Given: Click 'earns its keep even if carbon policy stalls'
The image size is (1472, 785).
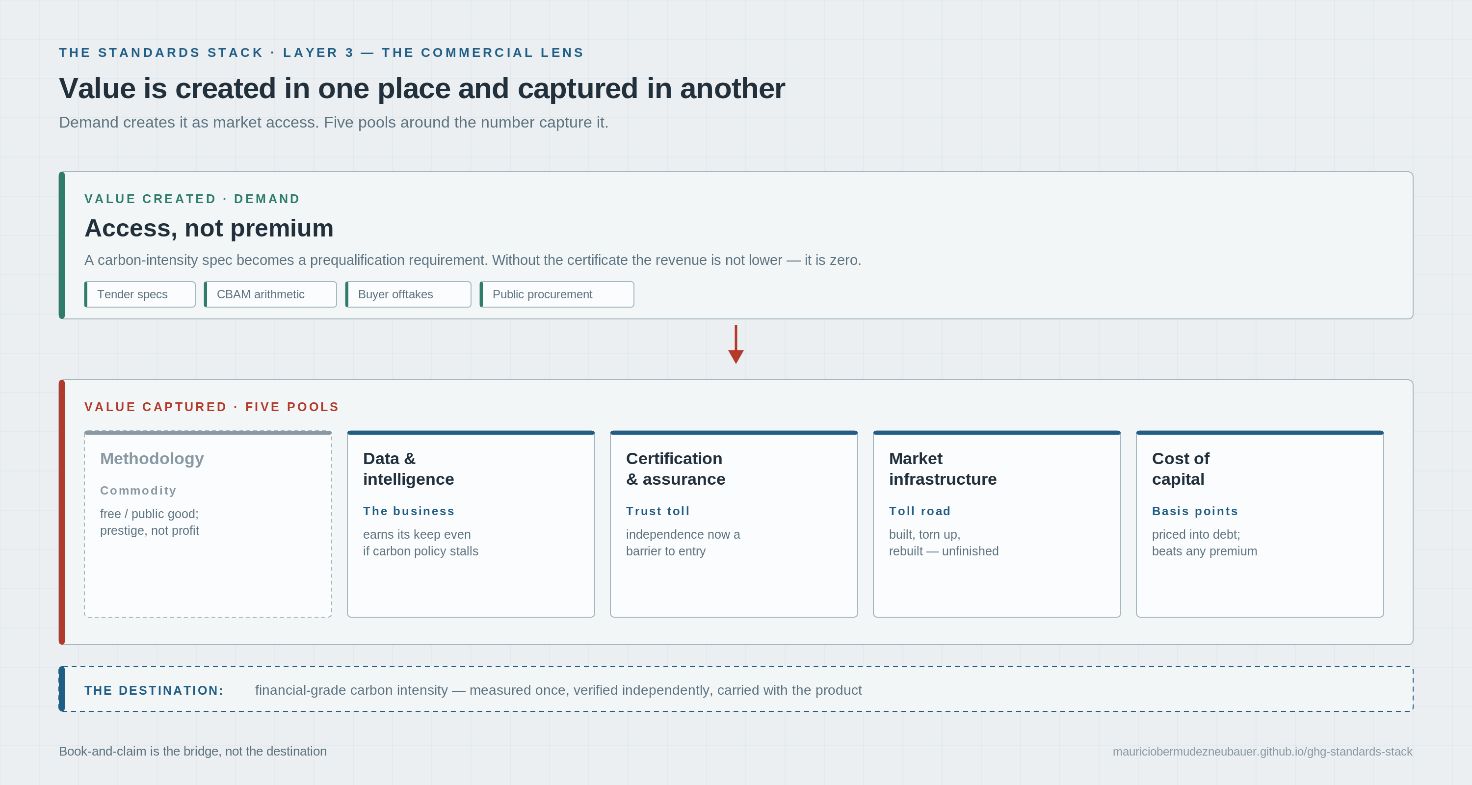Looking at the screenshot, I should tap(421, 543).
